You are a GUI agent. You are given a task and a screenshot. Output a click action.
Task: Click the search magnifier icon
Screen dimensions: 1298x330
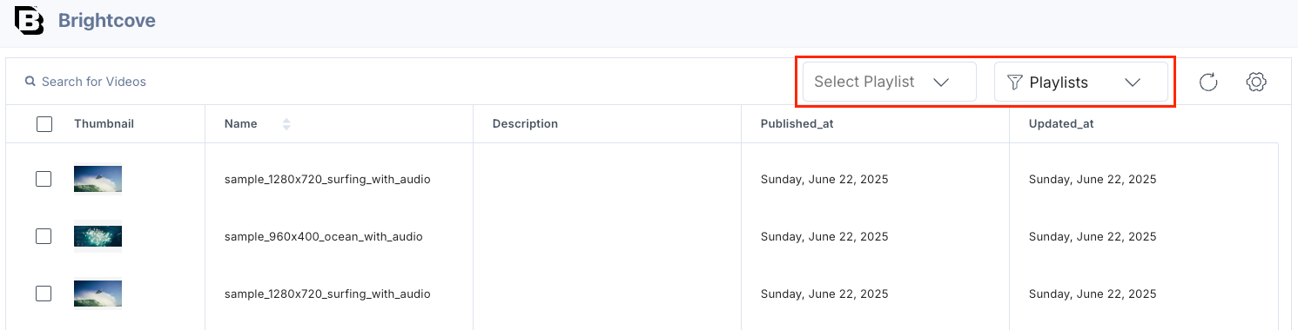click(x=30, y=82)
